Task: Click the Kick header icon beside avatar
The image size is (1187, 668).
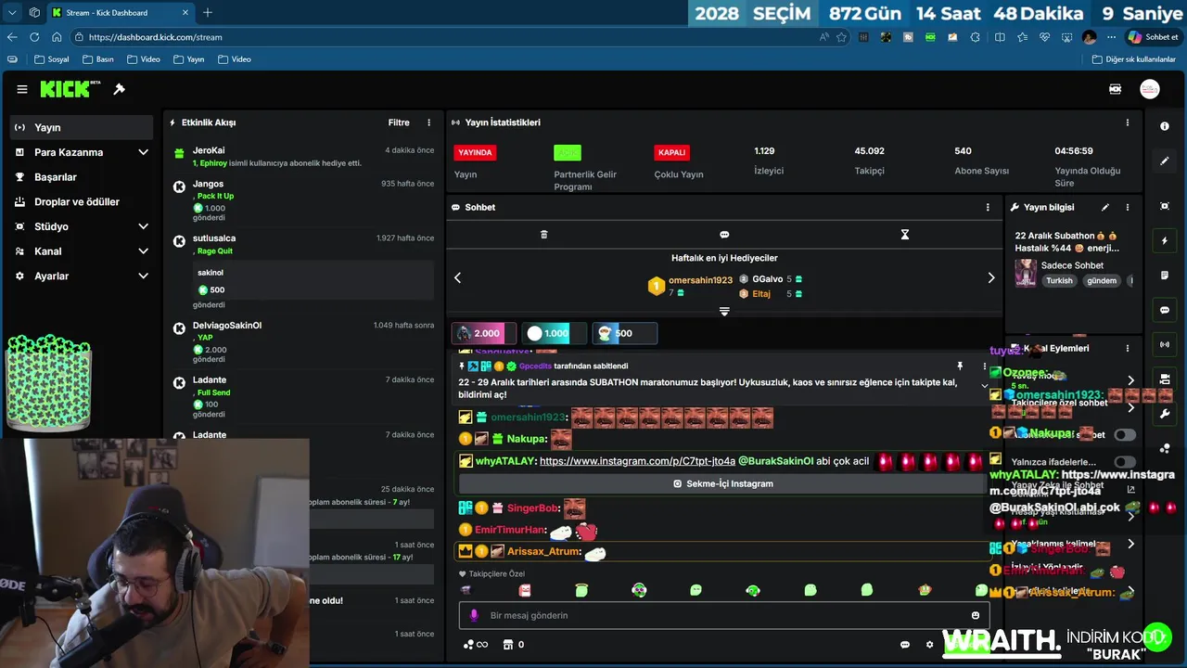Action: 1116,89
